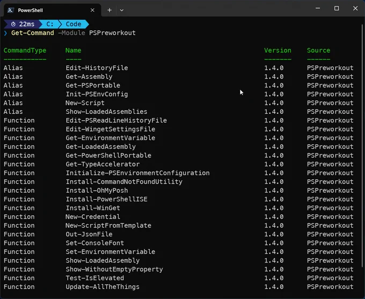This screenshot has height=299, width=365.
Task: Click the 22ms prompt segment
Action: [23, 24]
